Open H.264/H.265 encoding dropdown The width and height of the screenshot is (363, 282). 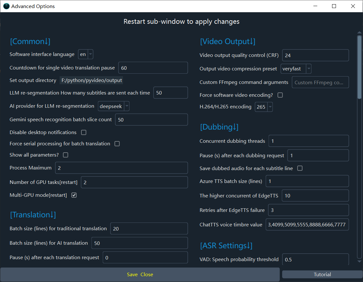tap(264, 107)
